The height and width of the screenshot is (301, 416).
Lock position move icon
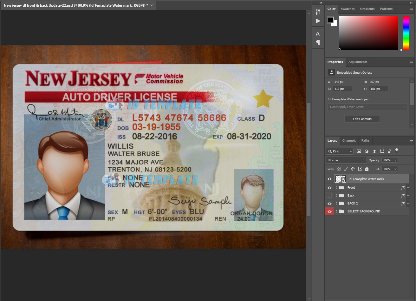click(x=353, y=169)
